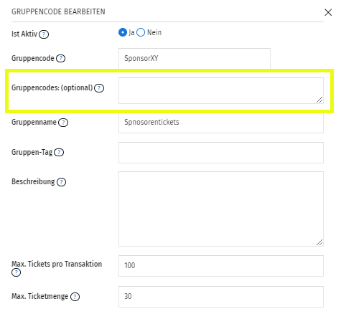Click resize handle of Beschreibung text area

[319, 242]
